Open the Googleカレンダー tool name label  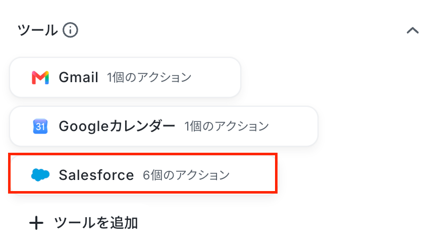click(117, 127)
